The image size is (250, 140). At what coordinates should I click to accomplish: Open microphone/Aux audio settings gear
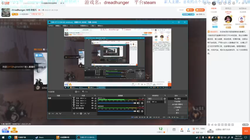142,103
